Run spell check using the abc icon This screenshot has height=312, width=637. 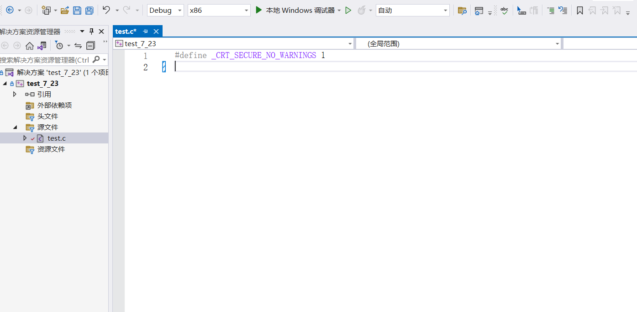pos(504,10)
